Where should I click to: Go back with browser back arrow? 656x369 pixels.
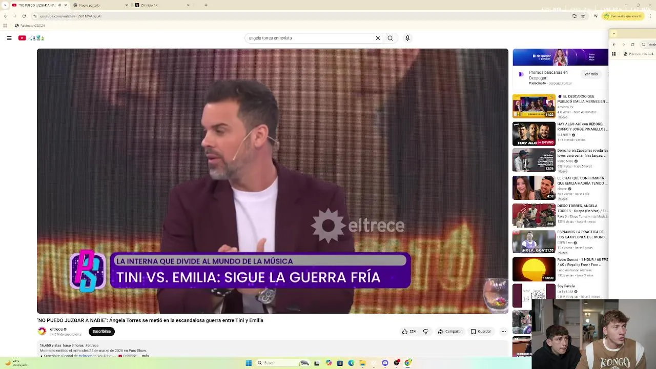pyautogui.click(x=6, y=16)
